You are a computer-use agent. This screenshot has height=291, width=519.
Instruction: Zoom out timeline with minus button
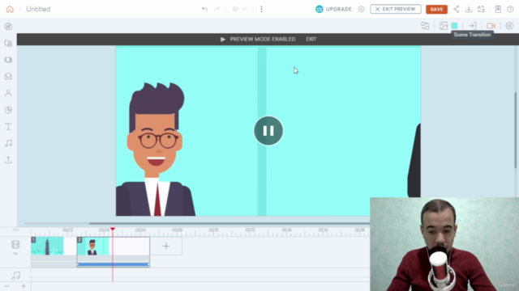point(7,286)
